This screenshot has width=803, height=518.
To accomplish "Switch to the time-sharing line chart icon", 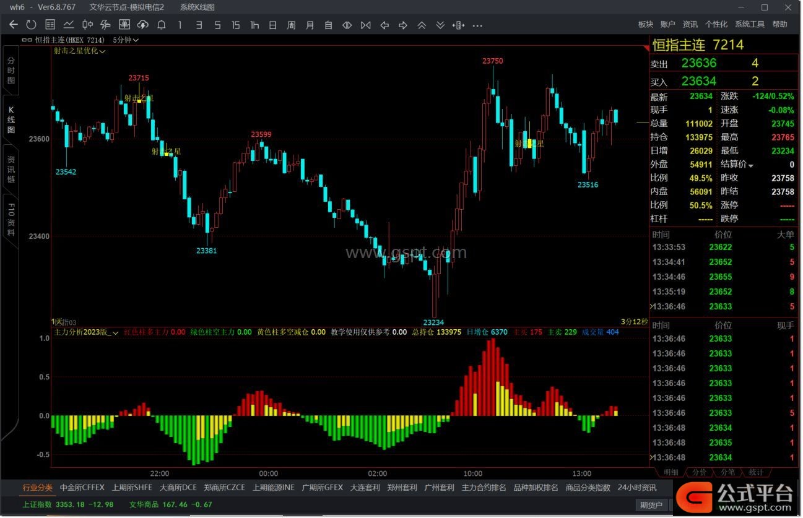I will 69,25.
